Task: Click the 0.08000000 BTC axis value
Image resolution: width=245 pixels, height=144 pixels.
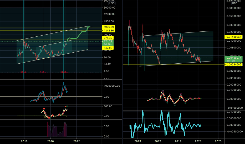Action: pyautogui.click(x=234, y=8)
